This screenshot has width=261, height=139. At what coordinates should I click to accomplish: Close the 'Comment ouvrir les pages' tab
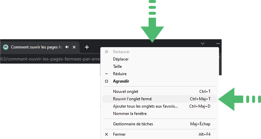(x=74, y=47)
